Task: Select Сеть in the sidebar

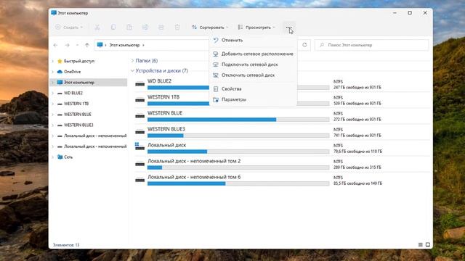Action: click(x=68, y=157)
